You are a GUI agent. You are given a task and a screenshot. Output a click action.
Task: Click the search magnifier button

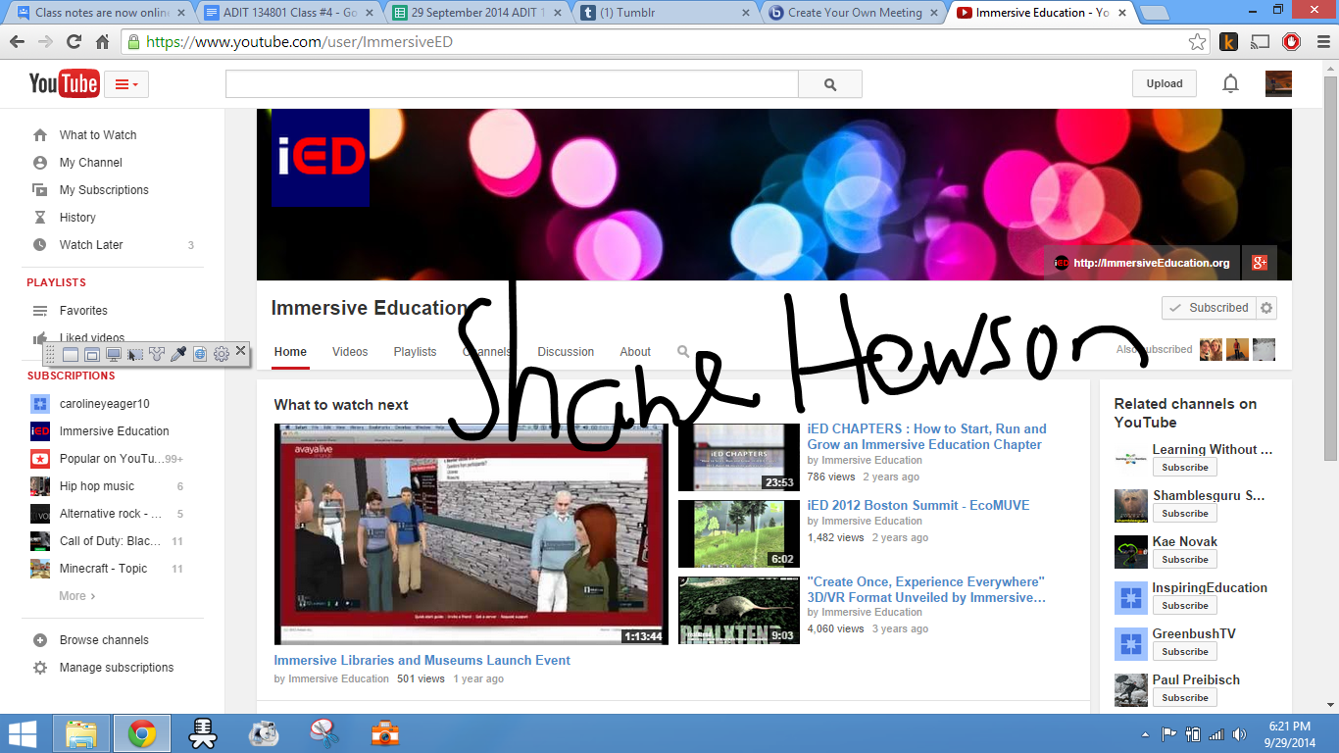click(830, 84)
